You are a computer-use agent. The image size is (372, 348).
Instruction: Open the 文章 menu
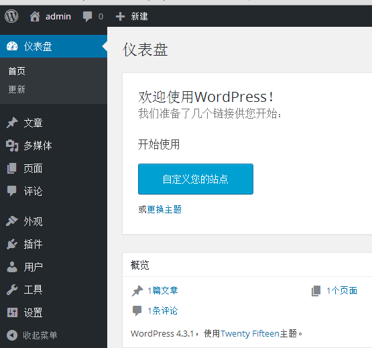(54, 123)
